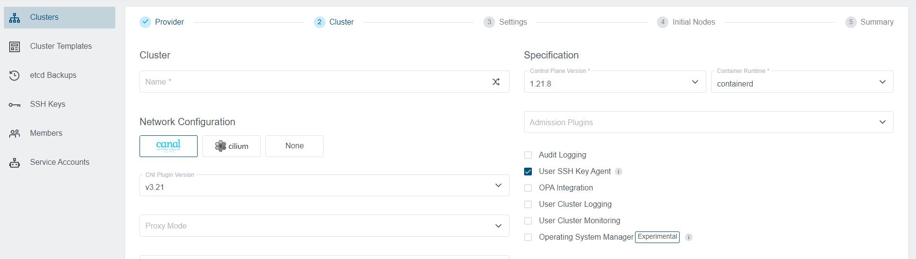Click the Cluster Templates sidebar icon

(15, 47)
